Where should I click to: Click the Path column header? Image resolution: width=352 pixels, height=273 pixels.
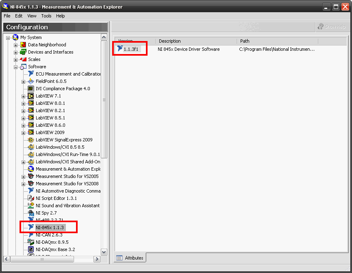point(278,41)
